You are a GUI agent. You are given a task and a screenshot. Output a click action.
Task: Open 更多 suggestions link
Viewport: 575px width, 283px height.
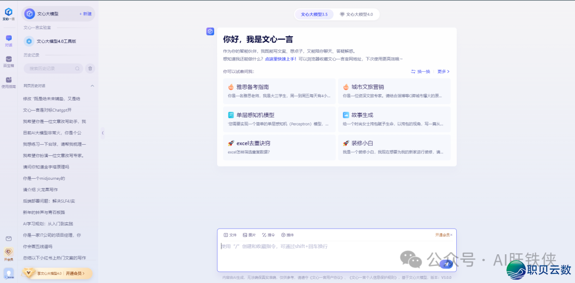click(443, 71)
